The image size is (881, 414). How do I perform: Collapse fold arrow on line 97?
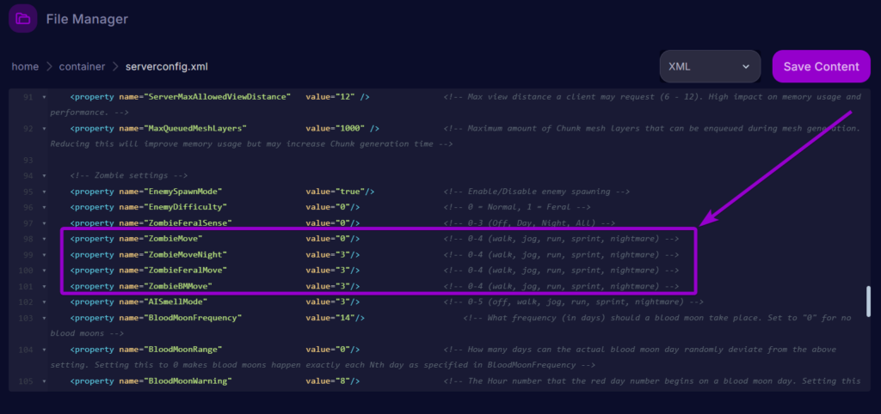click(x=44, y=222)
